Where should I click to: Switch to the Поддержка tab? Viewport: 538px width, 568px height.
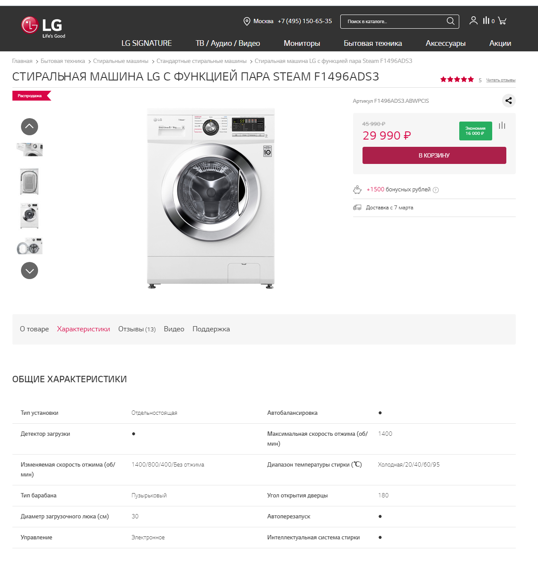tap(211, 329)
